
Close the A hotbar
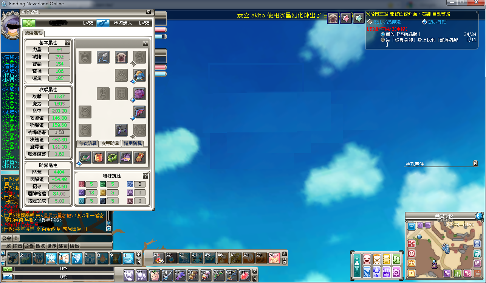tap(285, 254)
